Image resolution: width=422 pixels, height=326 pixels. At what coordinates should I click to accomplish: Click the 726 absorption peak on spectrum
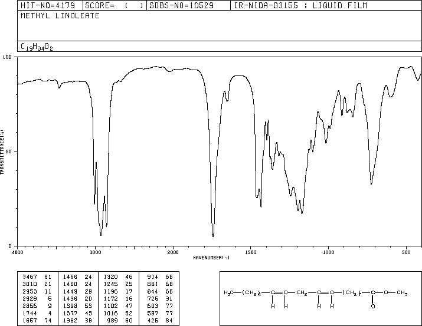click(371, 183)
